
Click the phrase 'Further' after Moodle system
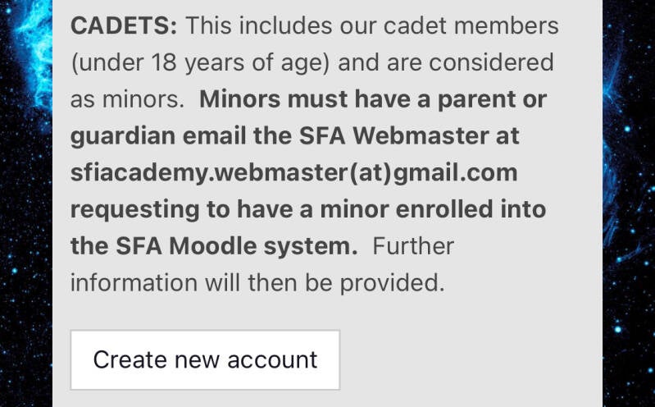[x=414, y=245]
